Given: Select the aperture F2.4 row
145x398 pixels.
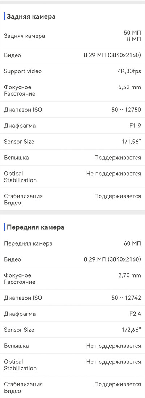Looking at the screenshot, I should pos(72,314).
